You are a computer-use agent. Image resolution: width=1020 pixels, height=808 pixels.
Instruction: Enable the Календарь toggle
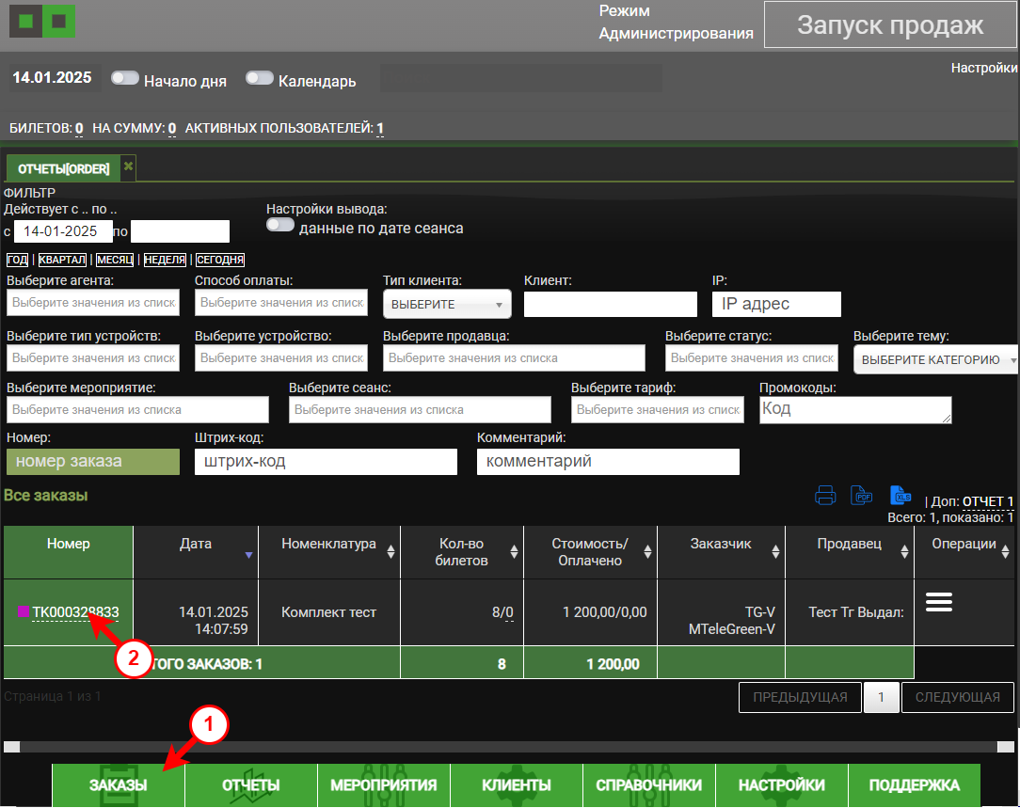[260, 78]
